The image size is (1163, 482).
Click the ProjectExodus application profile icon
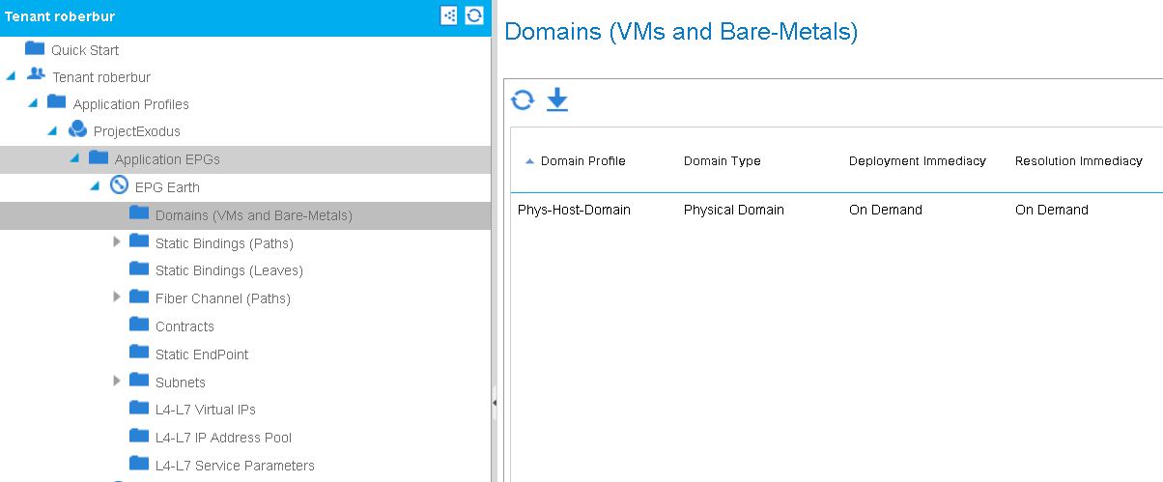(x=78, y=130)
